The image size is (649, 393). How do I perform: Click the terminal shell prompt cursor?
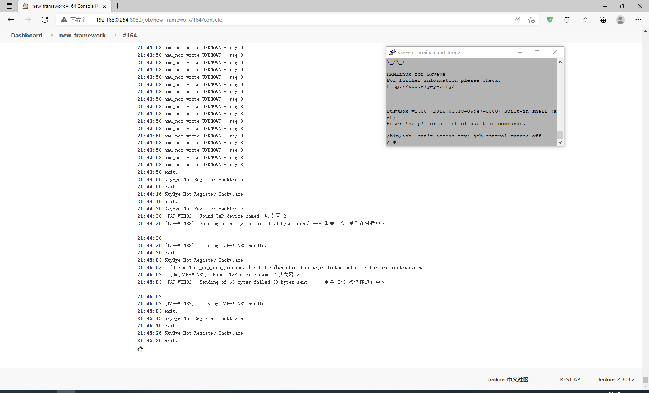point(401,142)
